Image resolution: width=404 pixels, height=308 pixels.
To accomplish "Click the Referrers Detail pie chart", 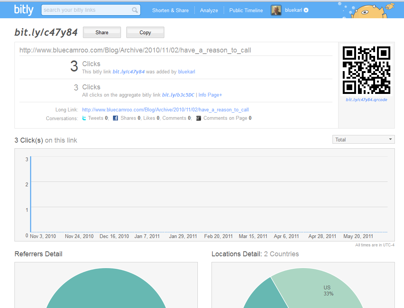I will 106,289.
